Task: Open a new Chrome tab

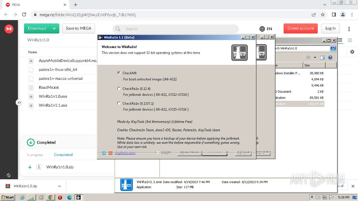Action: point(76,5)
